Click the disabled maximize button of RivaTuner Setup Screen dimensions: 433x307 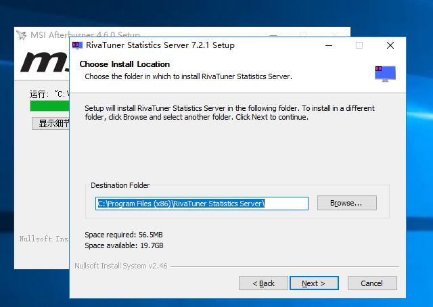pos(359,45)
